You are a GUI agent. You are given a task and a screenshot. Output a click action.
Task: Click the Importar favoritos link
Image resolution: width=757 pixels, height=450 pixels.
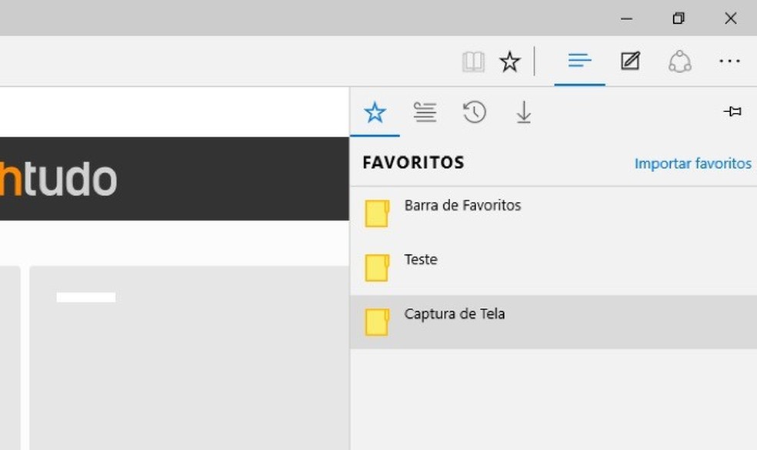point(692,164)
